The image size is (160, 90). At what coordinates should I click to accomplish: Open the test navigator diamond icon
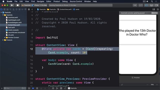[x=16, y=9]
